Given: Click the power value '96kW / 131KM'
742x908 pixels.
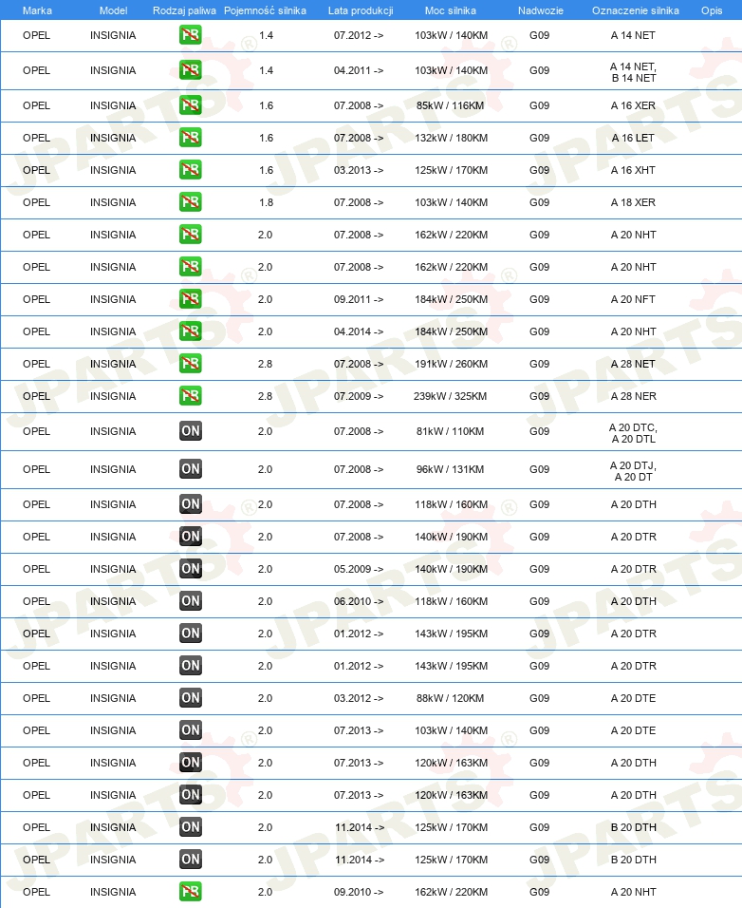Looking at the screenshot, I should click(x=451, y=469).
